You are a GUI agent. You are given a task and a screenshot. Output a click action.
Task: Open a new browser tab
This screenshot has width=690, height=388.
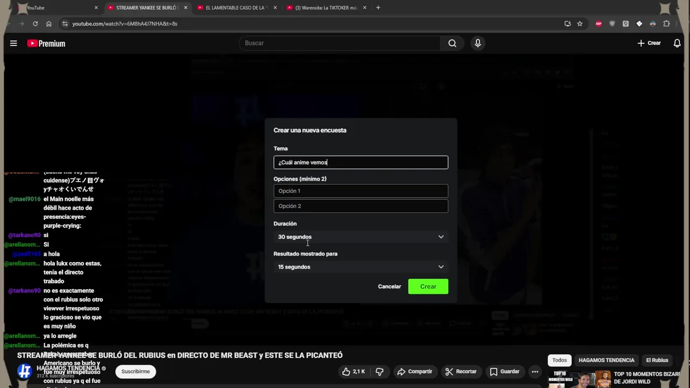[x=378, y=8]
